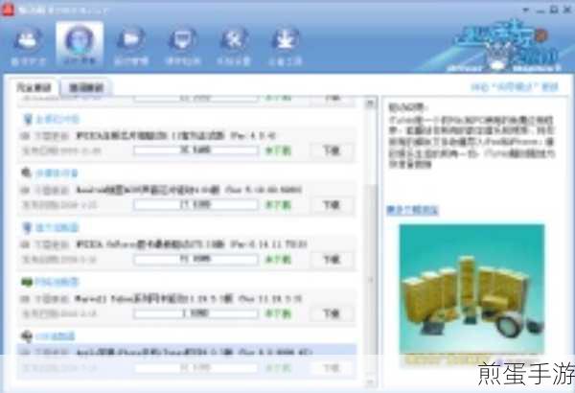Open the first toolbar section with the people icon

coord(28,46)
